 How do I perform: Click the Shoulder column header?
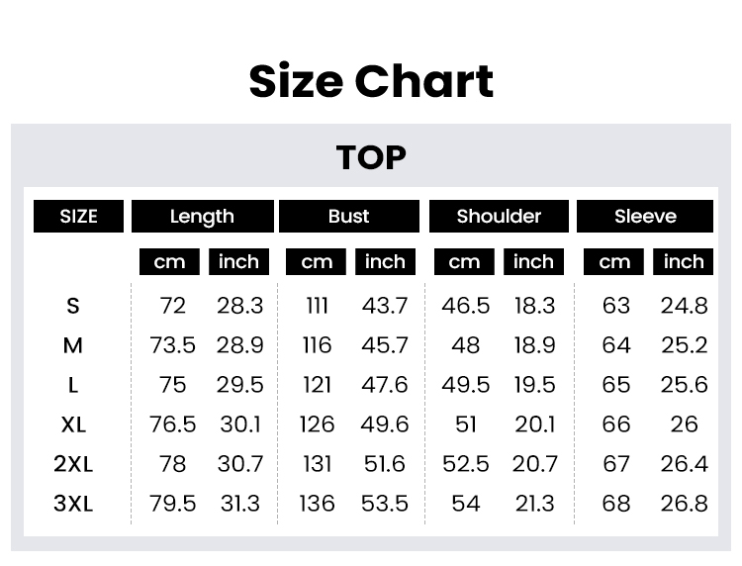(x=499, y=216)
